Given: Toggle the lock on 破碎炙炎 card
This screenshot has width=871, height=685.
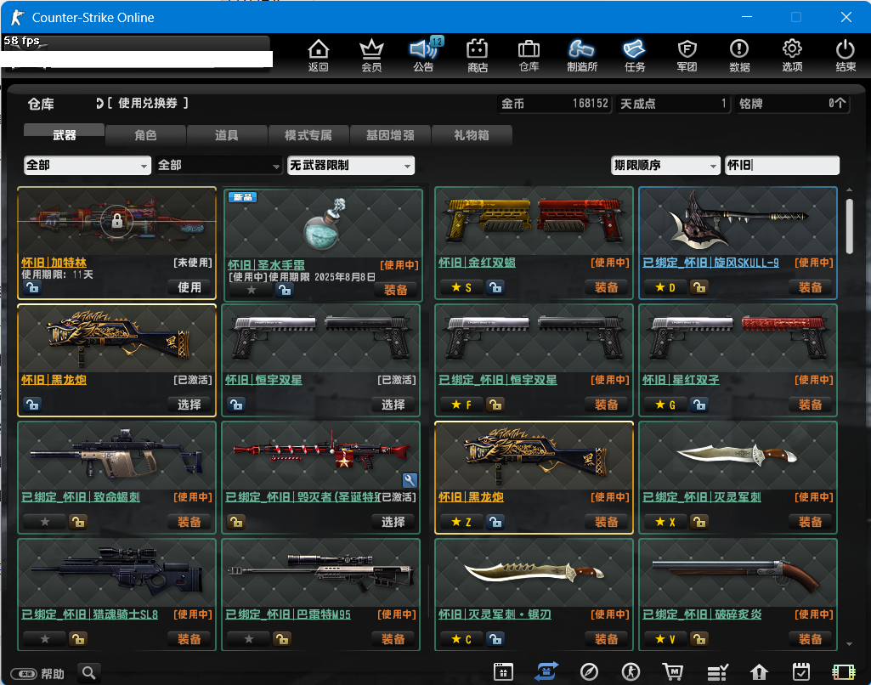Looking at the screenshot, I should (x=698, y=639).
